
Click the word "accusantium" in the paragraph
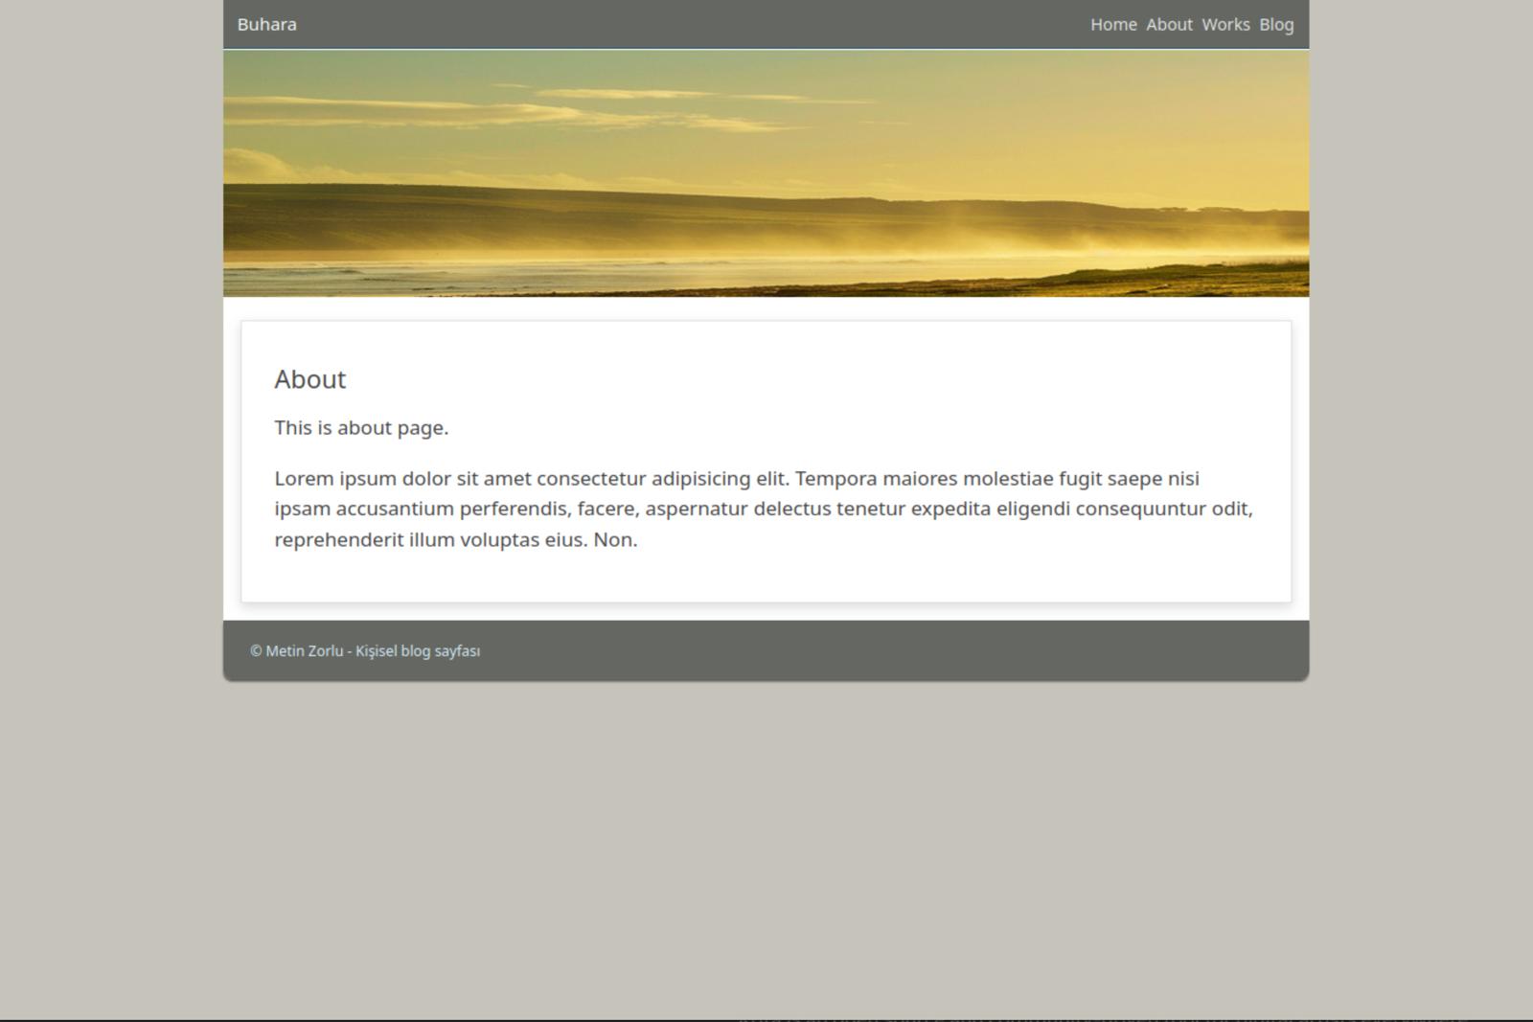tap(394, 510)
